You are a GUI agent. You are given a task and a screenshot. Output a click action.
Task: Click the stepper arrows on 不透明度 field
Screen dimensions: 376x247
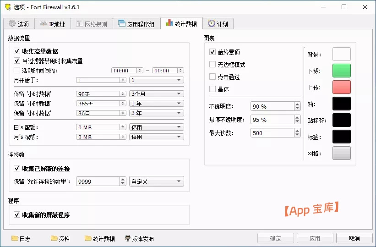(297, 106)
